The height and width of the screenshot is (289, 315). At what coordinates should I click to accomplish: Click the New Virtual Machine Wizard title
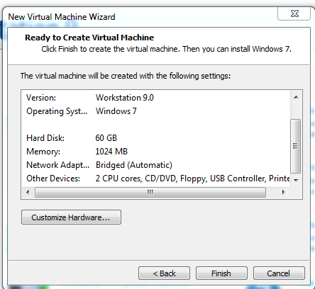click(x=62, y=17)
